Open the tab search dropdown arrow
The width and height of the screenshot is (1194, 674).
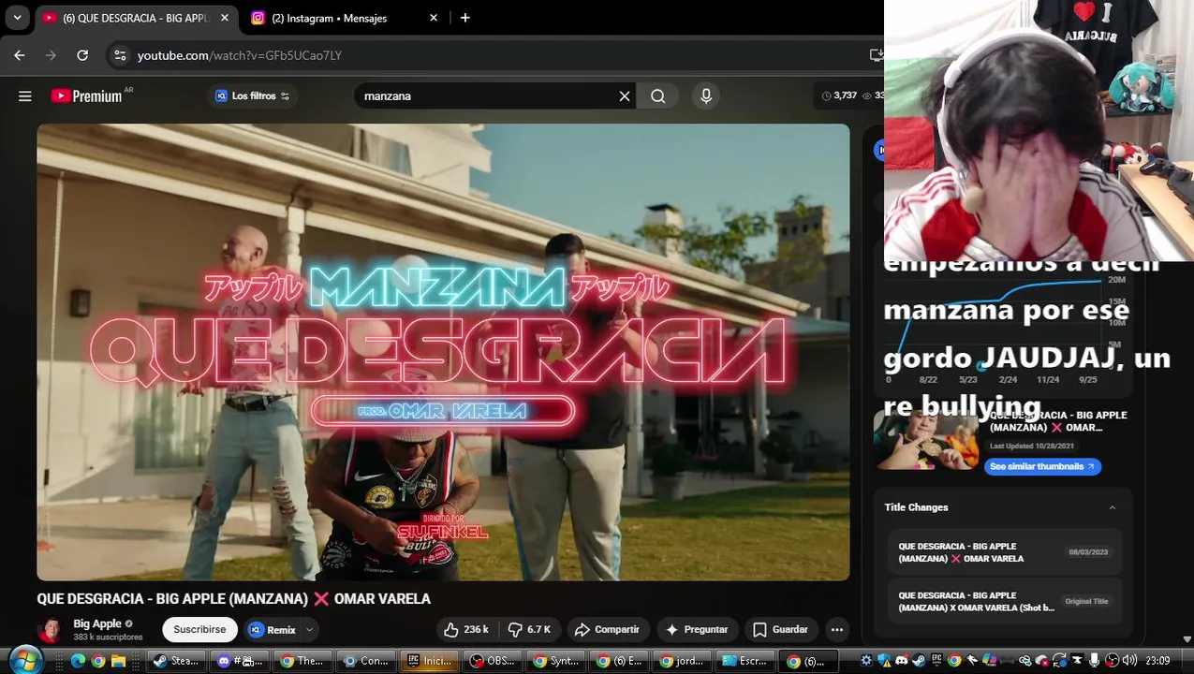coord(17,18)
